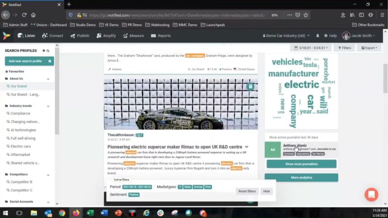Image resolution: width=388 pixels, height=218 pixels.
Task: Click search profiles magnifier icon
Action: click(48, 51)
